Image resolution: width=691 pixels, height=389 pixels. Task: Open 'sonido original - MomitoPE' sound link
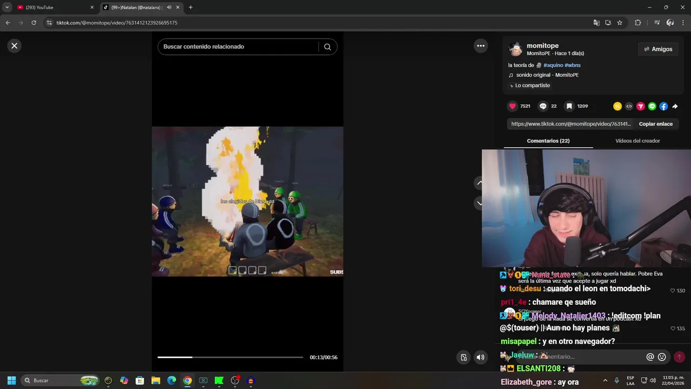click(x=547, y=75)
